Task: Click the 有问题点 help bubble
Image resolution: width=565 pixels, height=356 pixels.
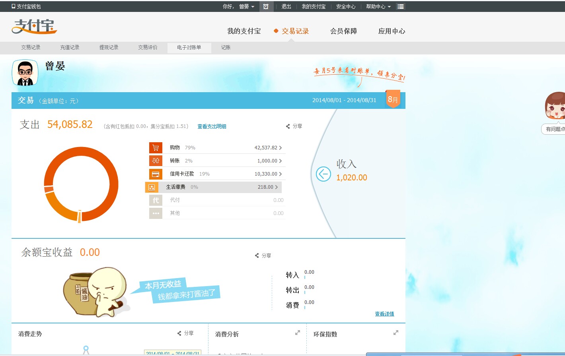Action: coord(554,129)
